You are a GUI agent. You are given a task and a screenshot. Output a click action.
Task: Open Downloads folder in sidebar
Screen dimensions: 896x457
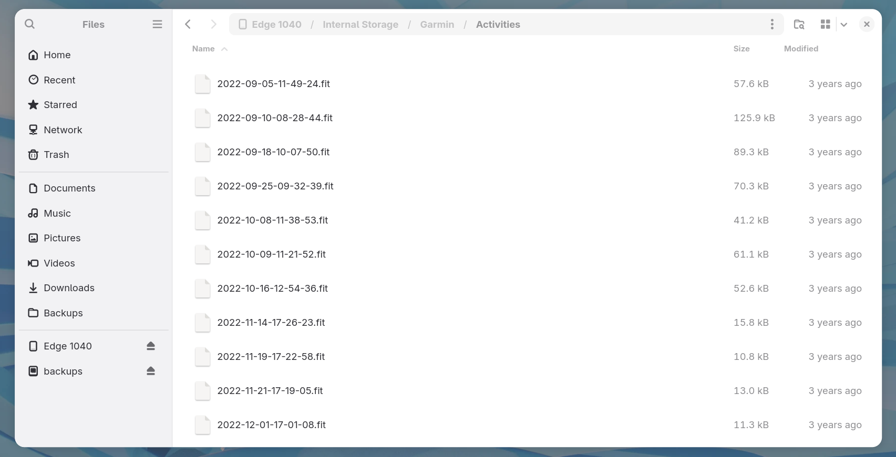click(x=94, y=288)
